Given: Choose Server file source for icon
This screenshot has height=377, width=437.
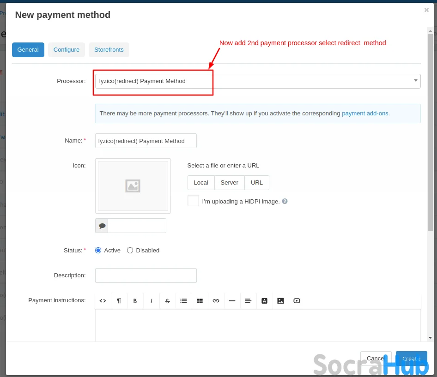Looking at the screenshot, I should [x=230, y=183].
